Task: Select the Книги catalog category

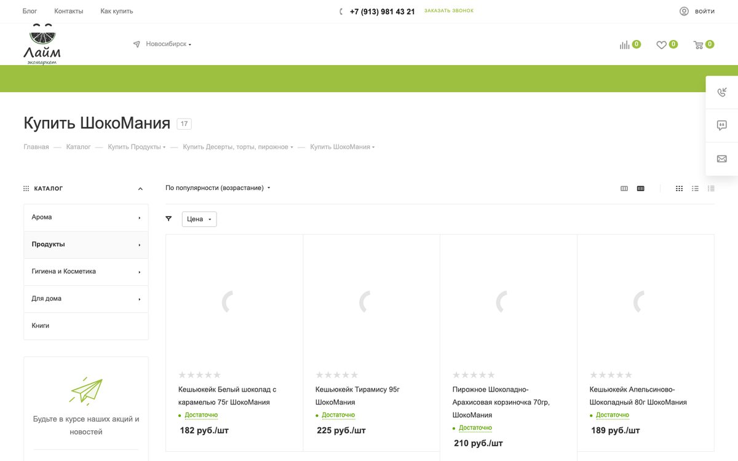Action: (86, 326)
